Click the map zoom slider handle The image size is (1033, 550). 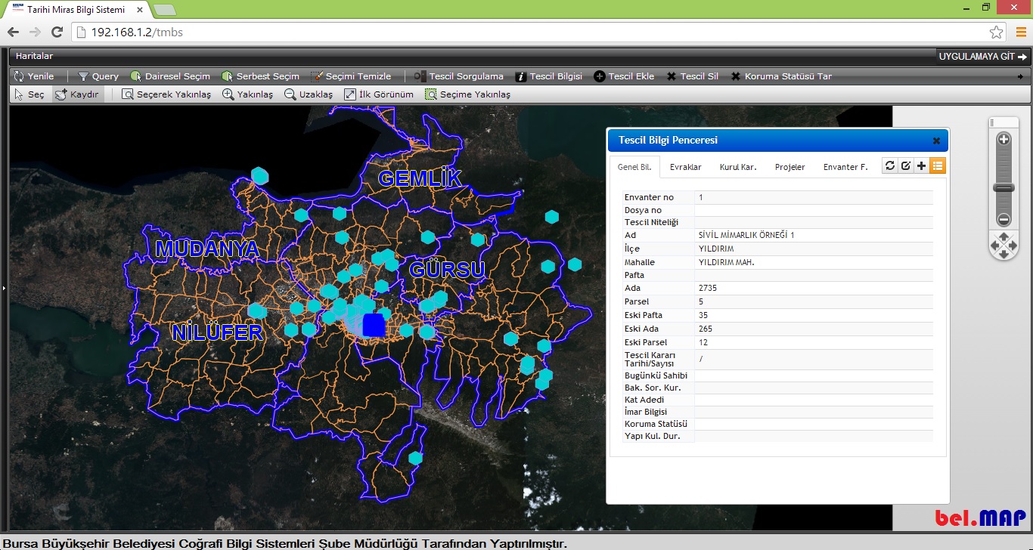[x=1004, y=187]
